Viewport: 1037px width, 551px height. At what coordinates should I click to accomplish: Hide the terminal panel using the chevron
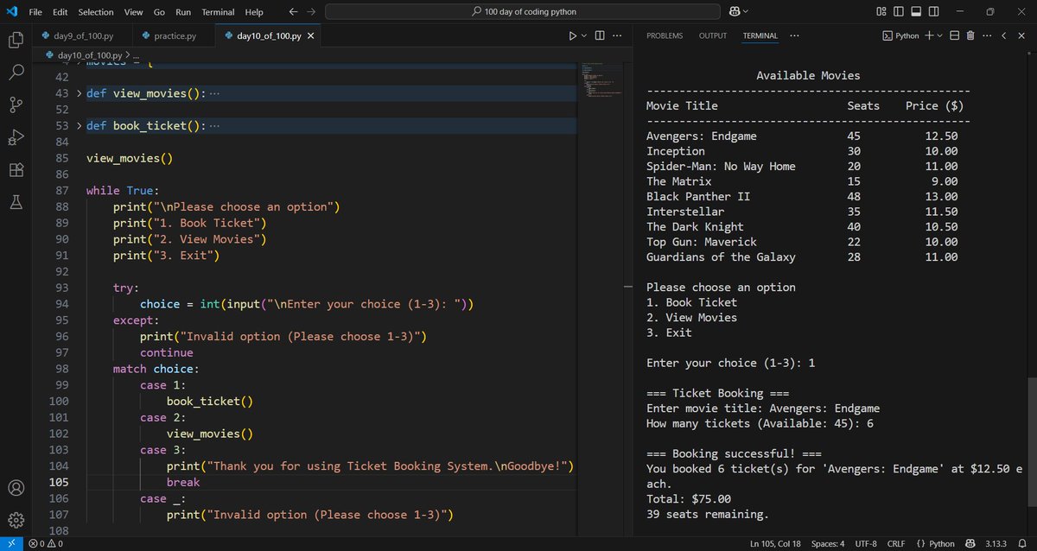(1004, 35)
